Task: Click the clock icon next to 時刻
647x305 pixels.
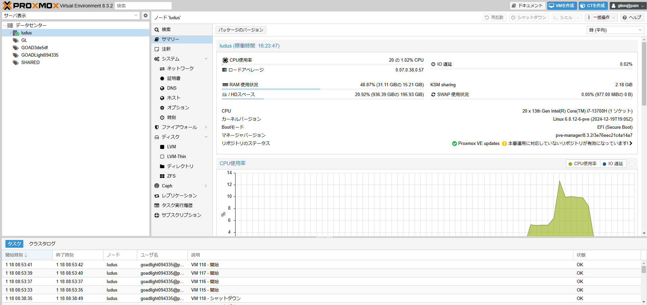Action: [162, 118]
